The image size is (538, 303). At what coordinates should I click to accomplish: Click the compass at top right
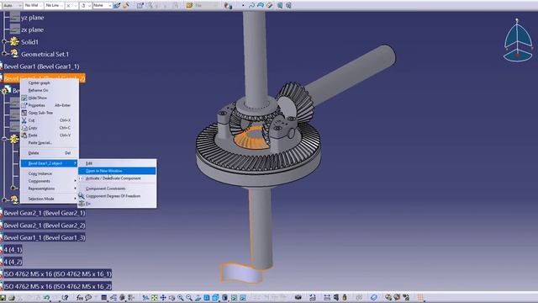tap(518, 40)
